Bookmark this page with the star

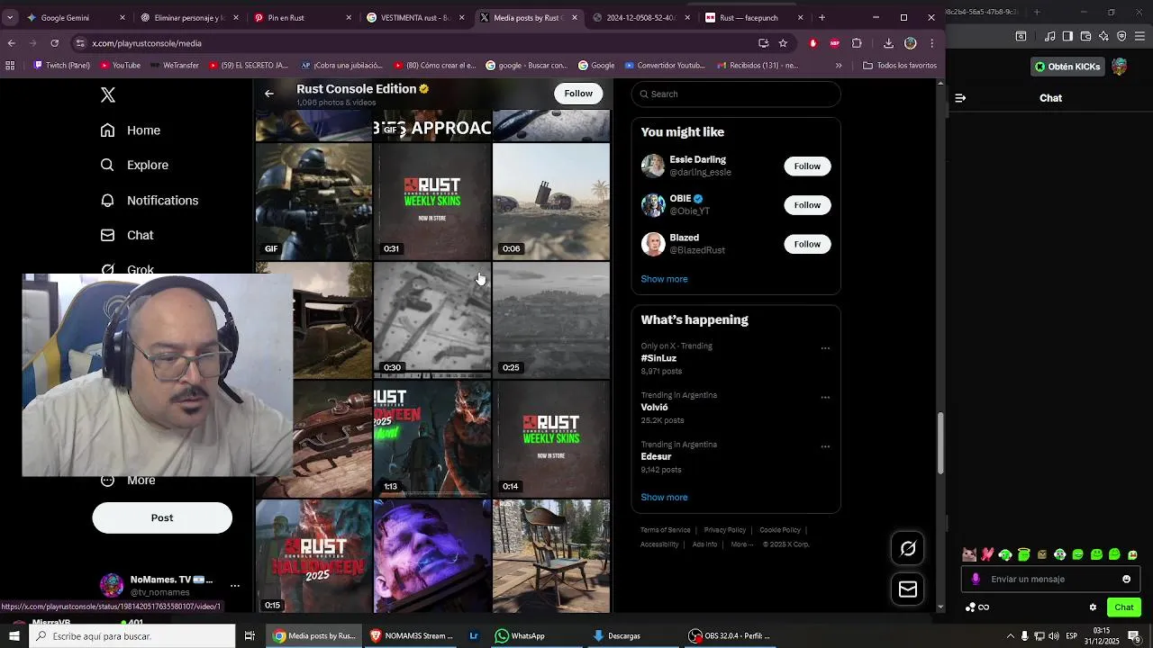[x=783, y=43]
